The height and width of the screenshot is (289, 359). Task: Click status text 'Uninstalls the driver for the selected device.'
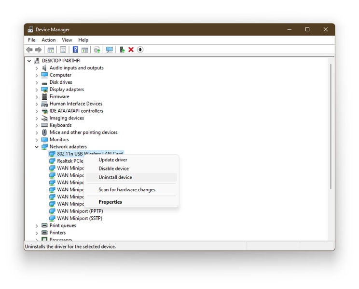(70, 247)
